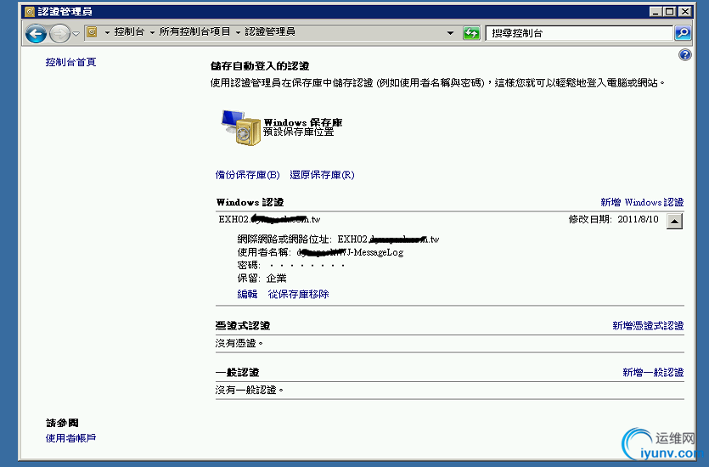Click the 沒有一般認證。 text
The height and width of the screenshot is (467, 709).
(250, 390)
